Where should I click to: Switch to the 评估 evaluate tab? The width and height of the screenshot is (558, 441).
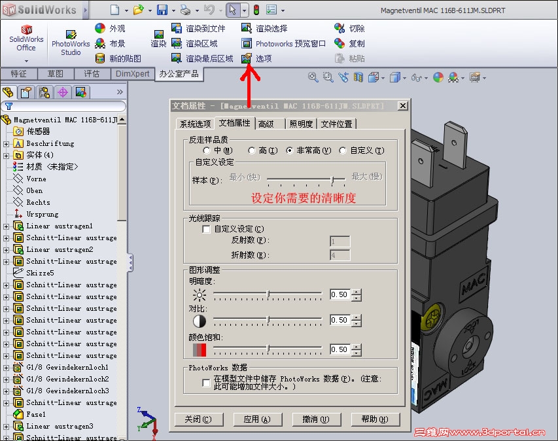[x=92, y=74]
